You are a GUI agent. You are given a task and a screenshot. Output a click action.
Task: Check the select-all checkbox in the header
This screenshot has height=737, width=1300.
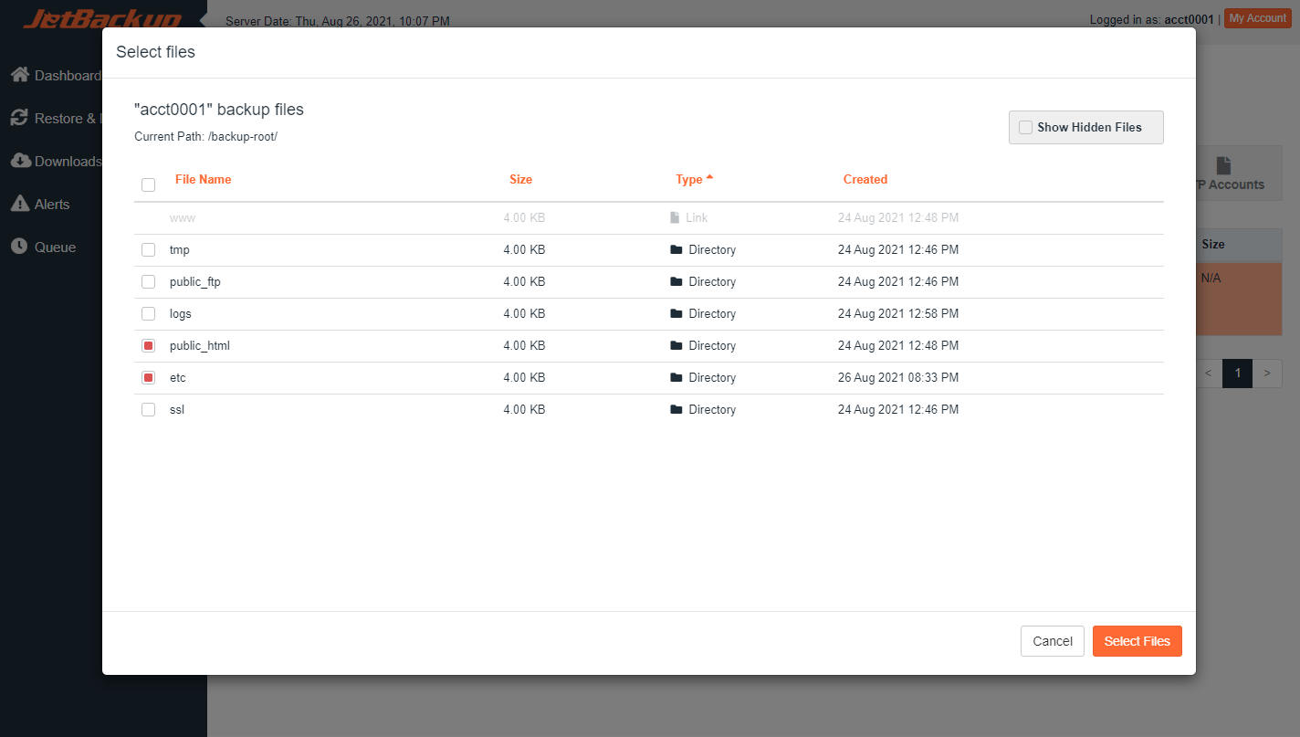(x=148, y=184)
